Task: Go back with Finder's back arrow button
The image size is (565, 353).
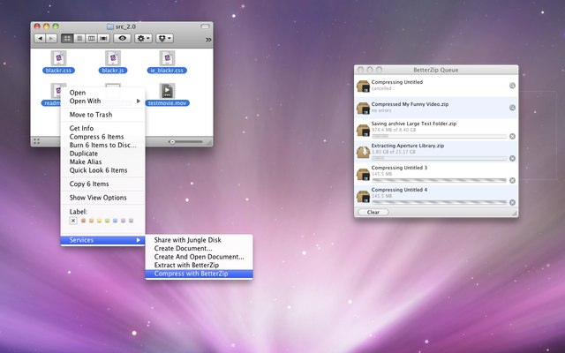Action: 40,39
